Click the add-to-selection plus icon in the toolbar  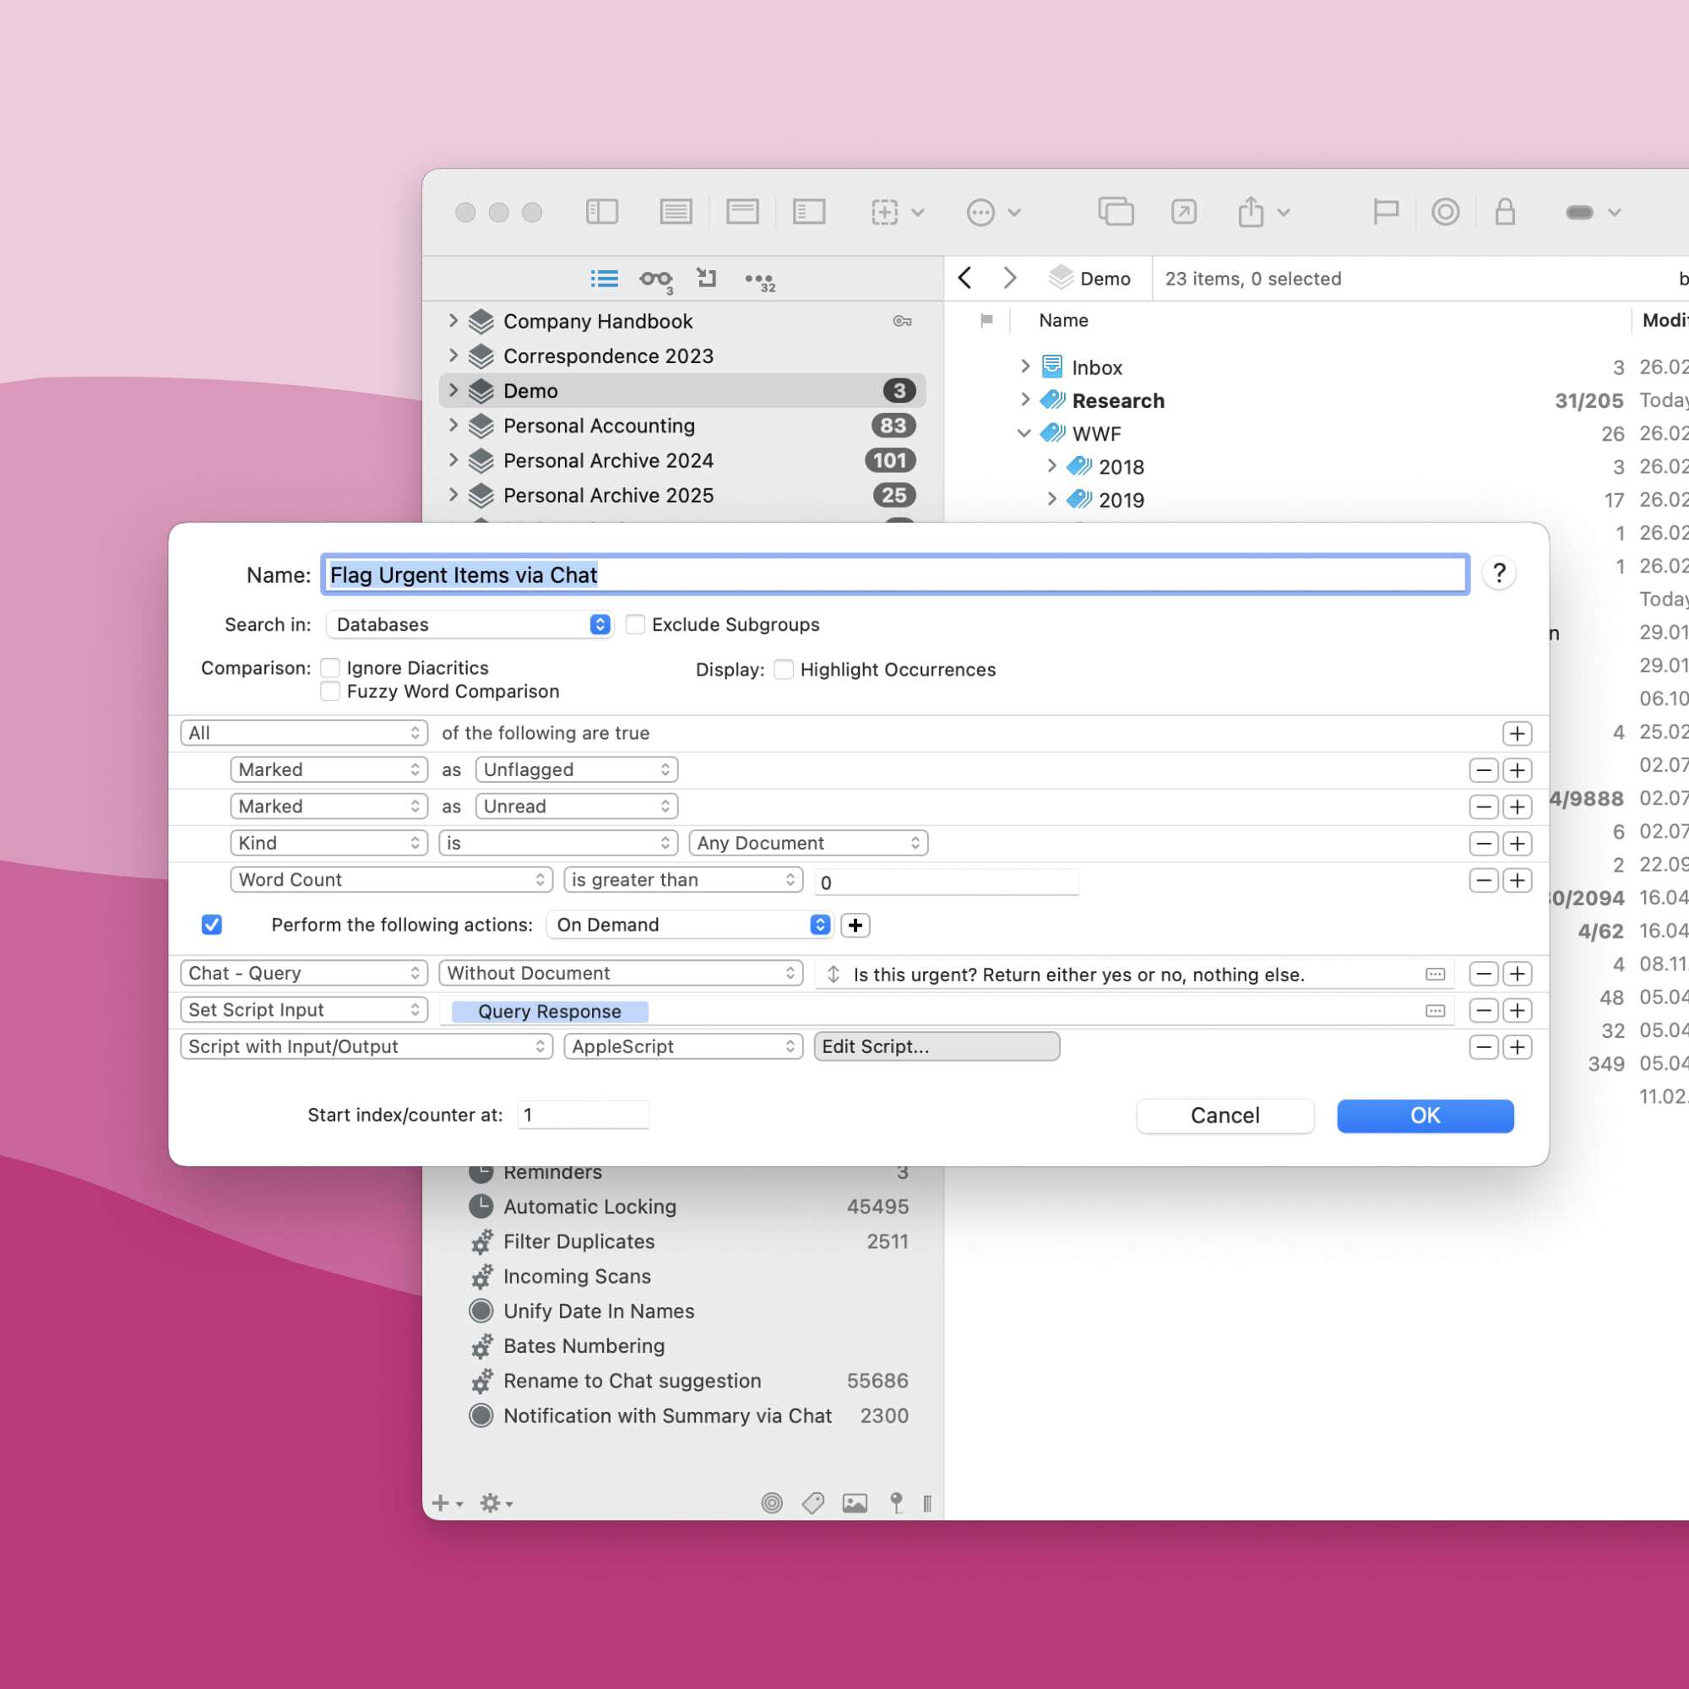coord(884,212)
